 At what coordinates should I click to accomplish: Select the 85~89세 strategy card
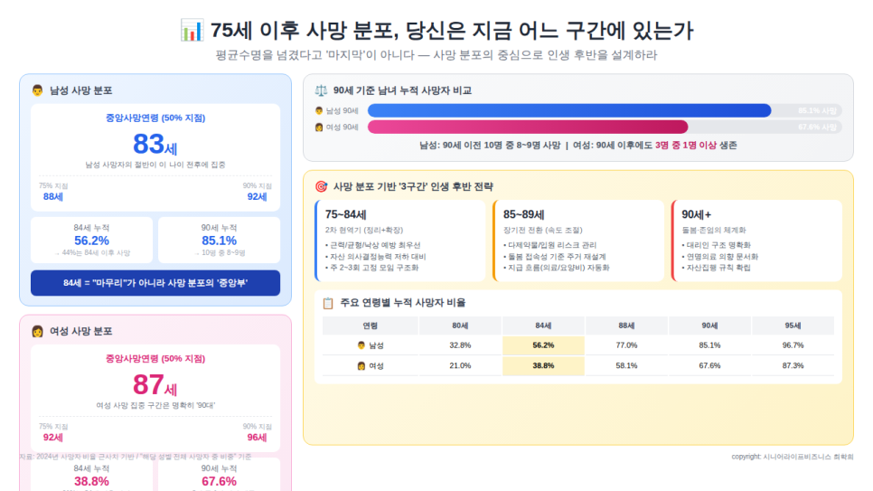577,241
